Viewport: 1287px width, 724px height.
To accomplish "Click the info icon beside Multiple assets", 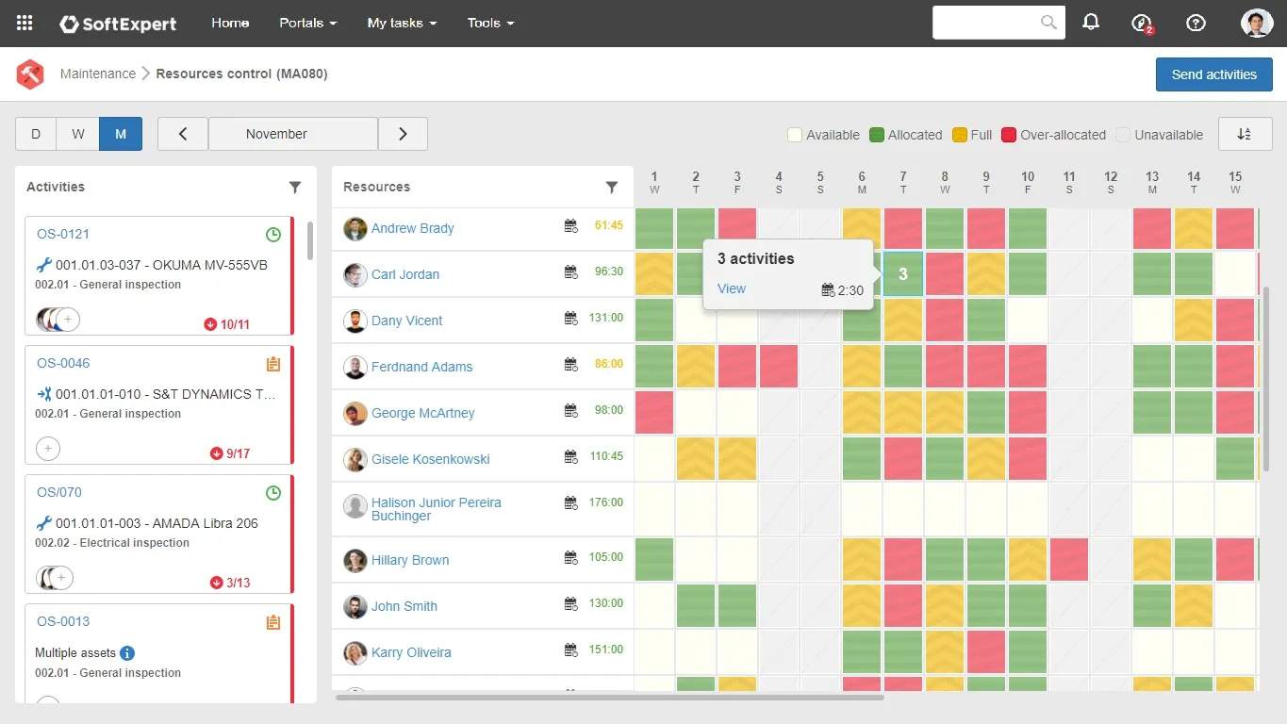I will tap(127, 652).
